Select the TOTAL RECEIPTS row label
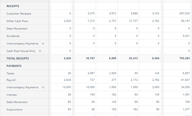Viewport: 192px width, 116px height. (18, 59)
